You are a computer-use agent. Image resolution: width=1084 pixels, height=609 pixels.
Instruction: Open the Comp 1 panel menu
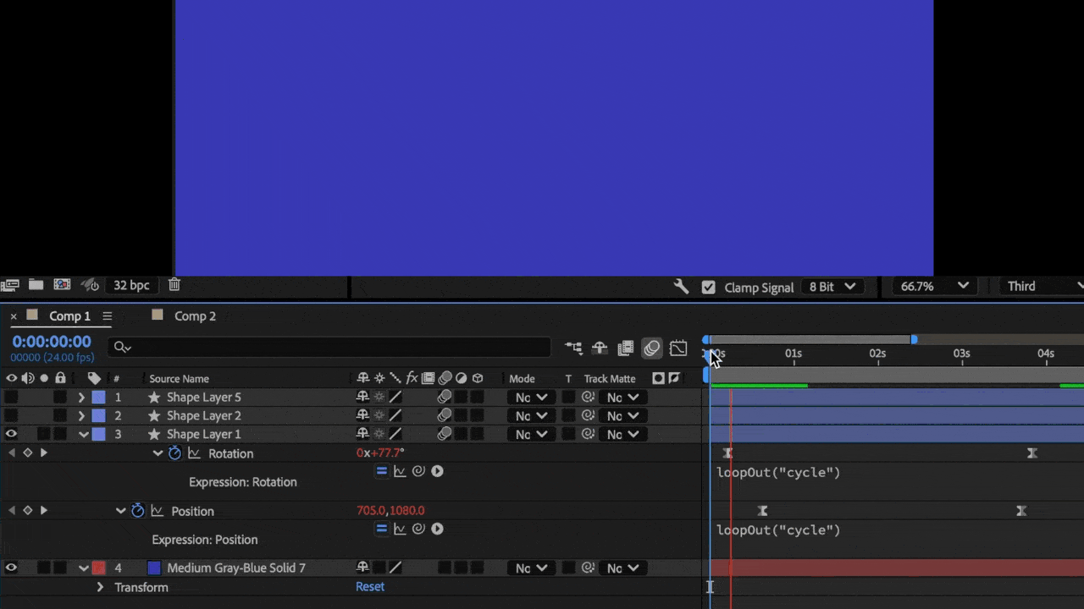coord(107,316)
